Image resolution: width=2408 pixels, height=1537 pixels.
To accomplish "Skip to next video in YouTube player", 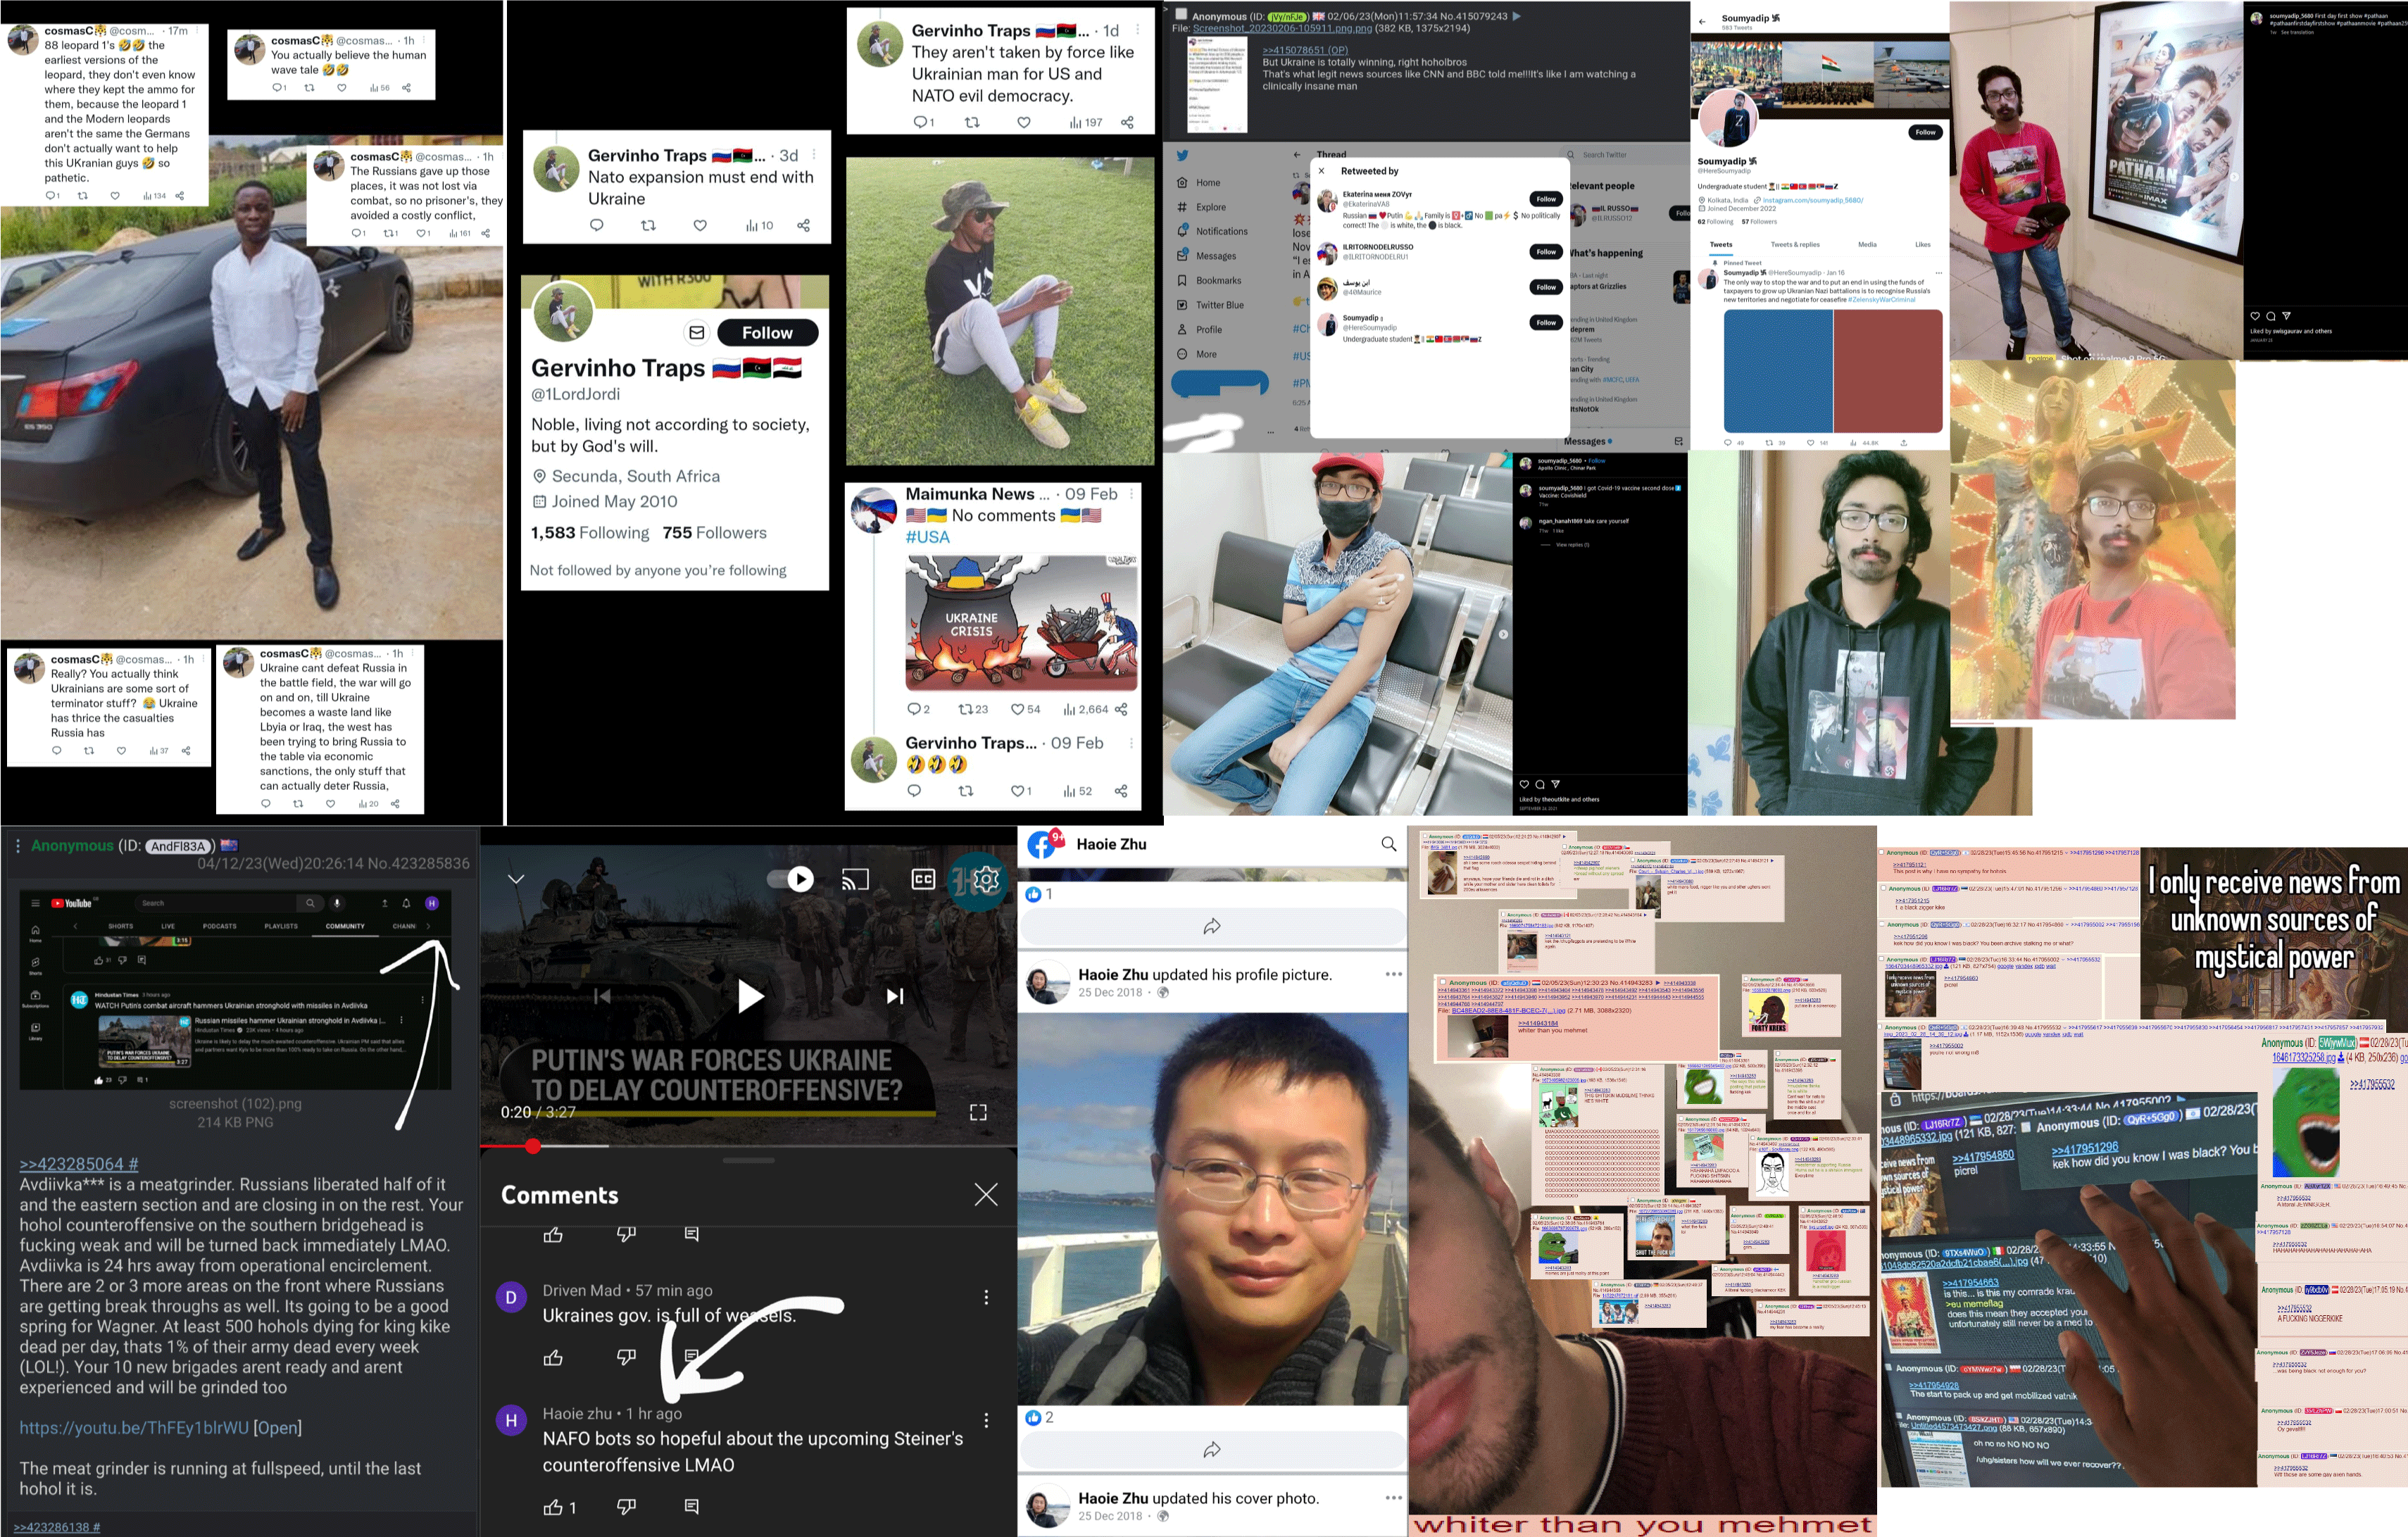I will click(x=895, y=996).
